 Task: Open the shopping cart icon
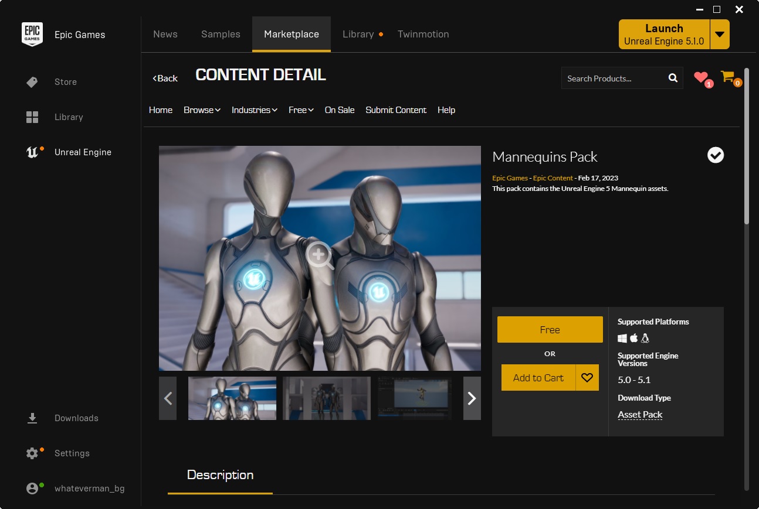click(x=728, y=77)
